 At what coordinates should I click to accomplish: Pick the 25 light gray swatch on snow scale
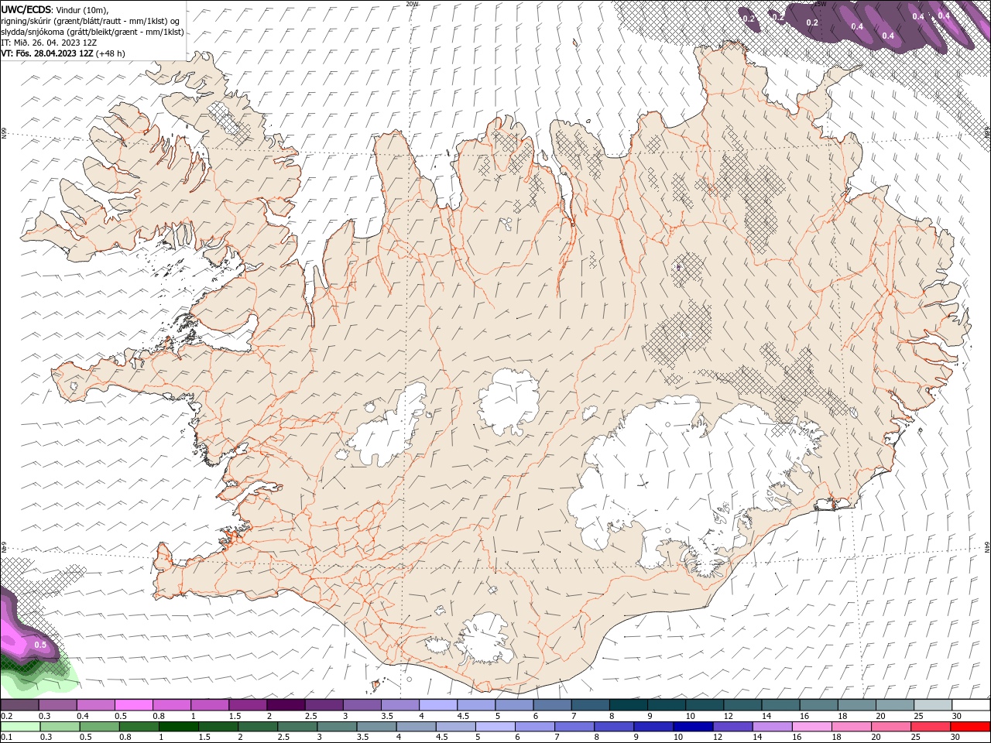coord(934,705)
